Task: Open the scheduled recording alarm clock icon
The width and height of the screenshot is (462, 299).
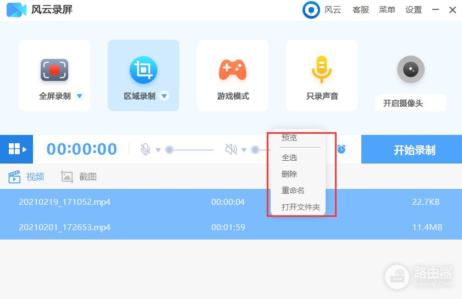Action: click(x=342, y=149)
